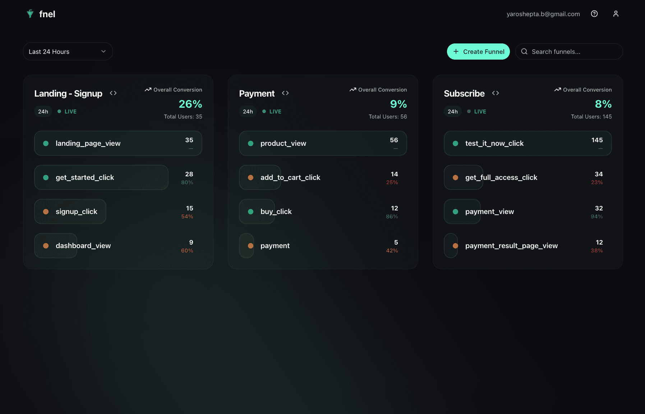This screenshot has width=645, height=414.
Task: Select the payment step in the Payment funnel
Action: click(x=323, y=246)
